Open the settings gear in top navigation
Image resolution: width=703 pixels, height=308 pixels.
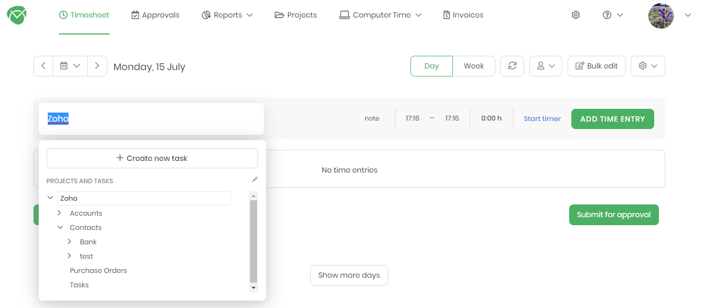[x=576, y=15]
